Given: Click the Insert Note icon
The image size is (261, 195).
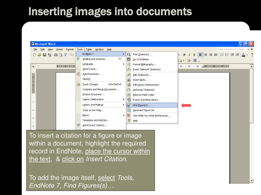Looking at the screenshot, I should (x=129, y=80).
